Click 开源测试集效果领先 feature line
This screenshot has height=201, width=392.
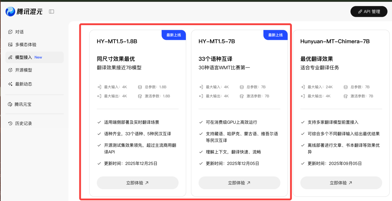(140, 149)
